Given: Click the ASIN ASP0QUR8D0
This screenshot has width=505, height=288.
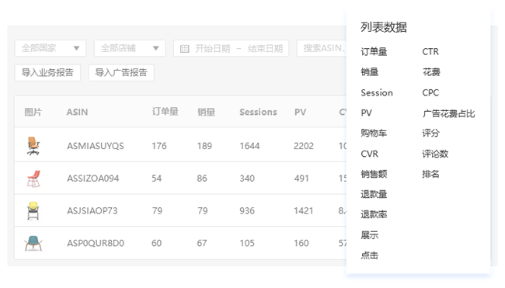Looking at the screenshot, I should click(x=96, y=243).
